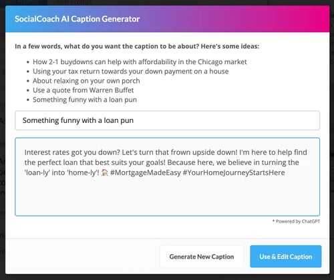Click 'Interest rates got you down?' caption text
The width and height of the screenshot is (334, 280).
tap(72, 152)
